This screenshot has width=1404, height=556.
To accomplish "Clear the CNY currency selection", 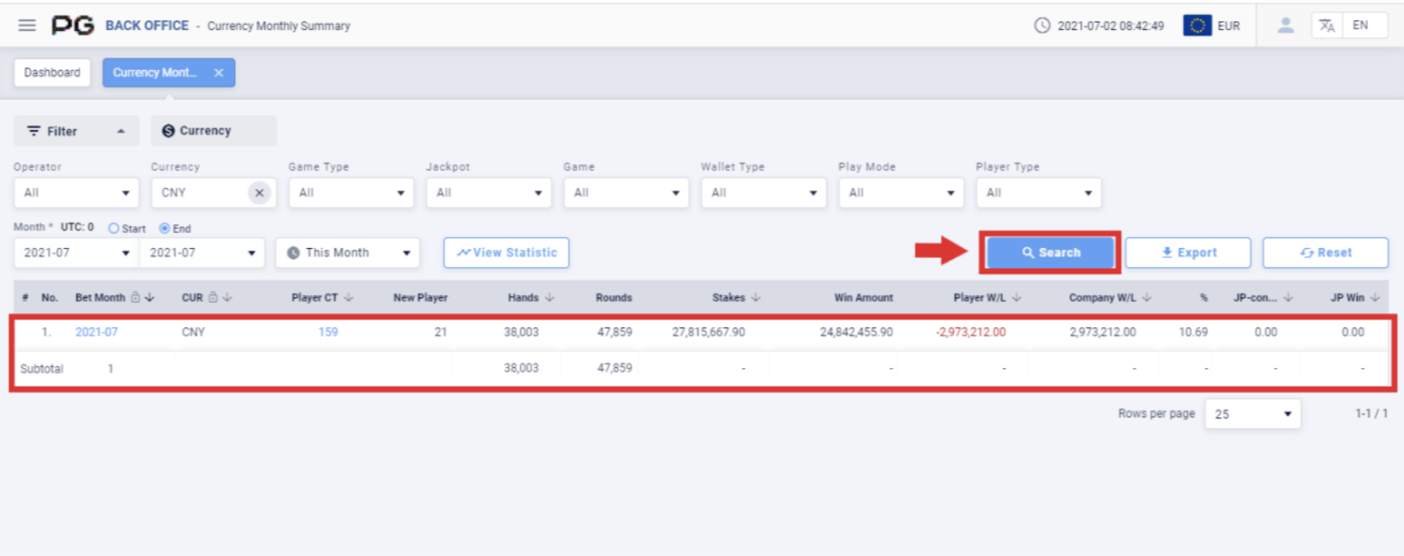I will pos(259,192).
